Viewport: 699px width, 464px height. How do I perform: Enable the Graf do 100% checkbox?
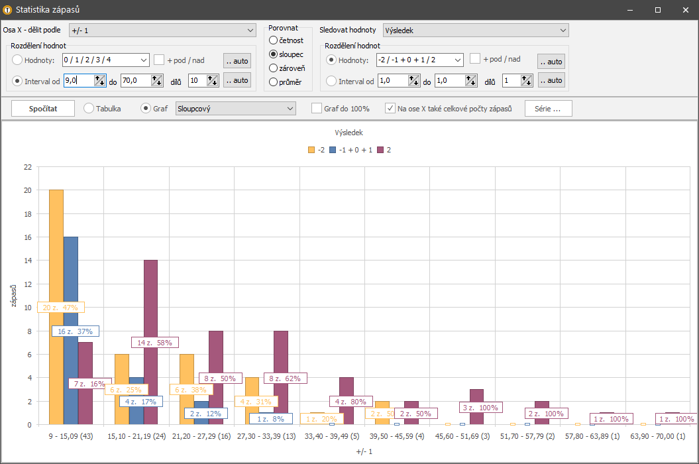[317, 109]
